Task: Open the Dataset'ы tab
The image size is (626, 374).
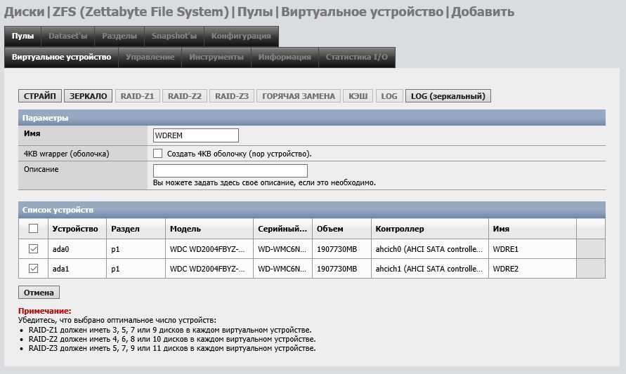Action: click(67, 36)
